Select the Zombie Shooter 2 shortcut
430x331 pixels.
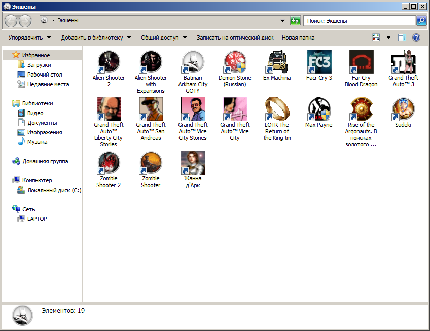click(x=109, y=163)
